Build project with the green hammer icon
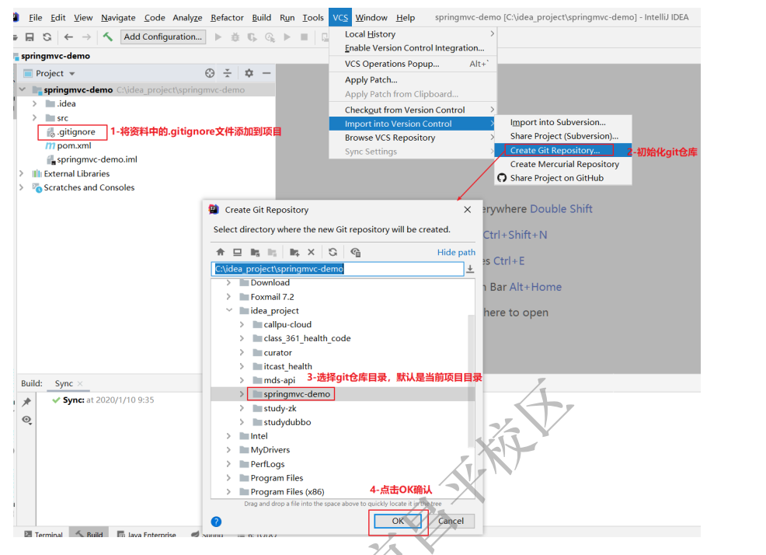This screenshot has height=555, width=766. coord(108,37)
